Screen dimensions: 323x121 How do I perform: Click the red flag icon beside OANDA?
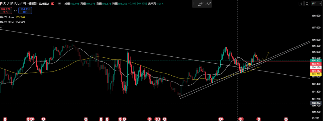pyautogui.click(x=53, y=3)
